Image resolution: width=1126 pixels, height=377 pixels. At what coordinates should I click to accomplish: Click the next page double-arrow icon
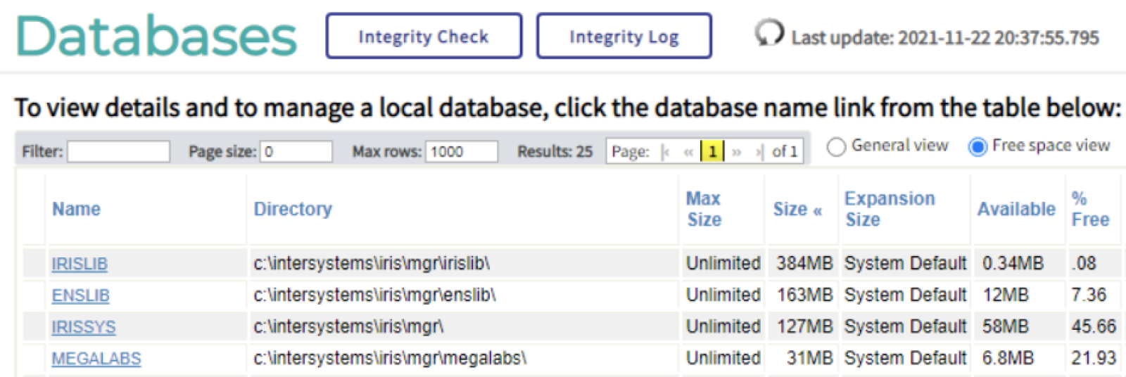[736, 152]
